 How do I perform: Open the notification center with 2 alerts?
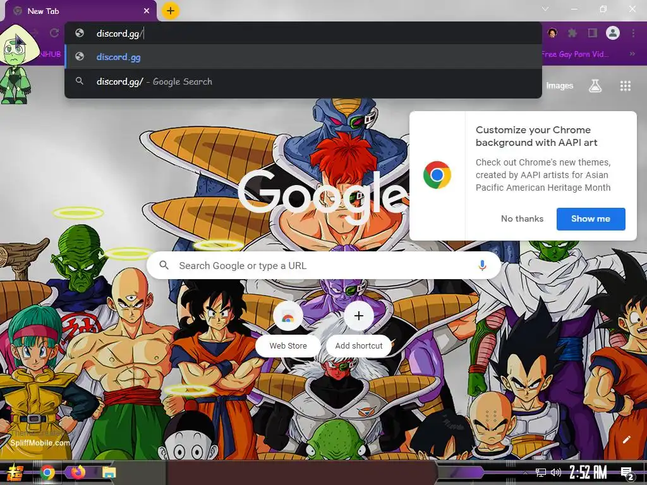pos(627,473)
